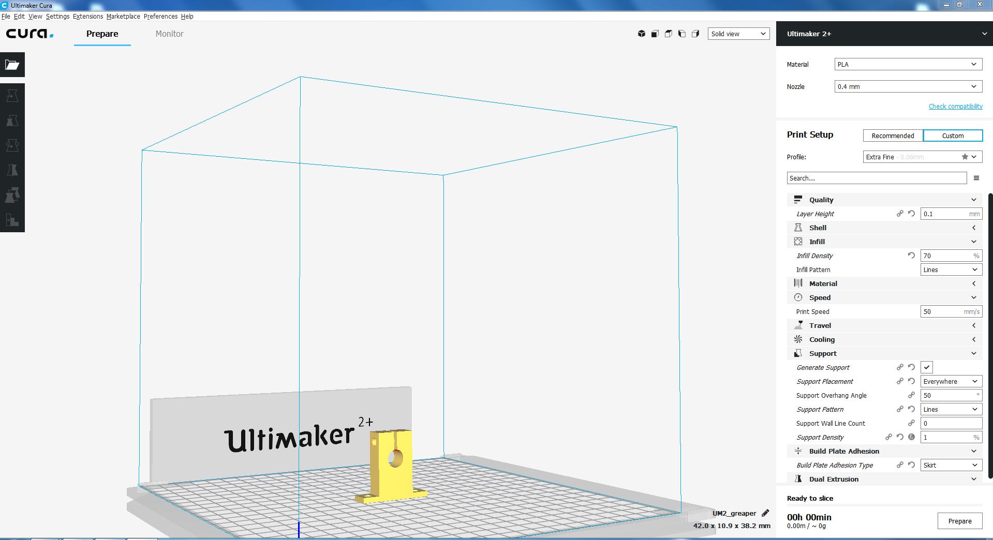Open the Nozzle 0.4 mm dropdown
The height and width of the screenshot is (540, 993).
pyautogui.click(x=908, y=86)
